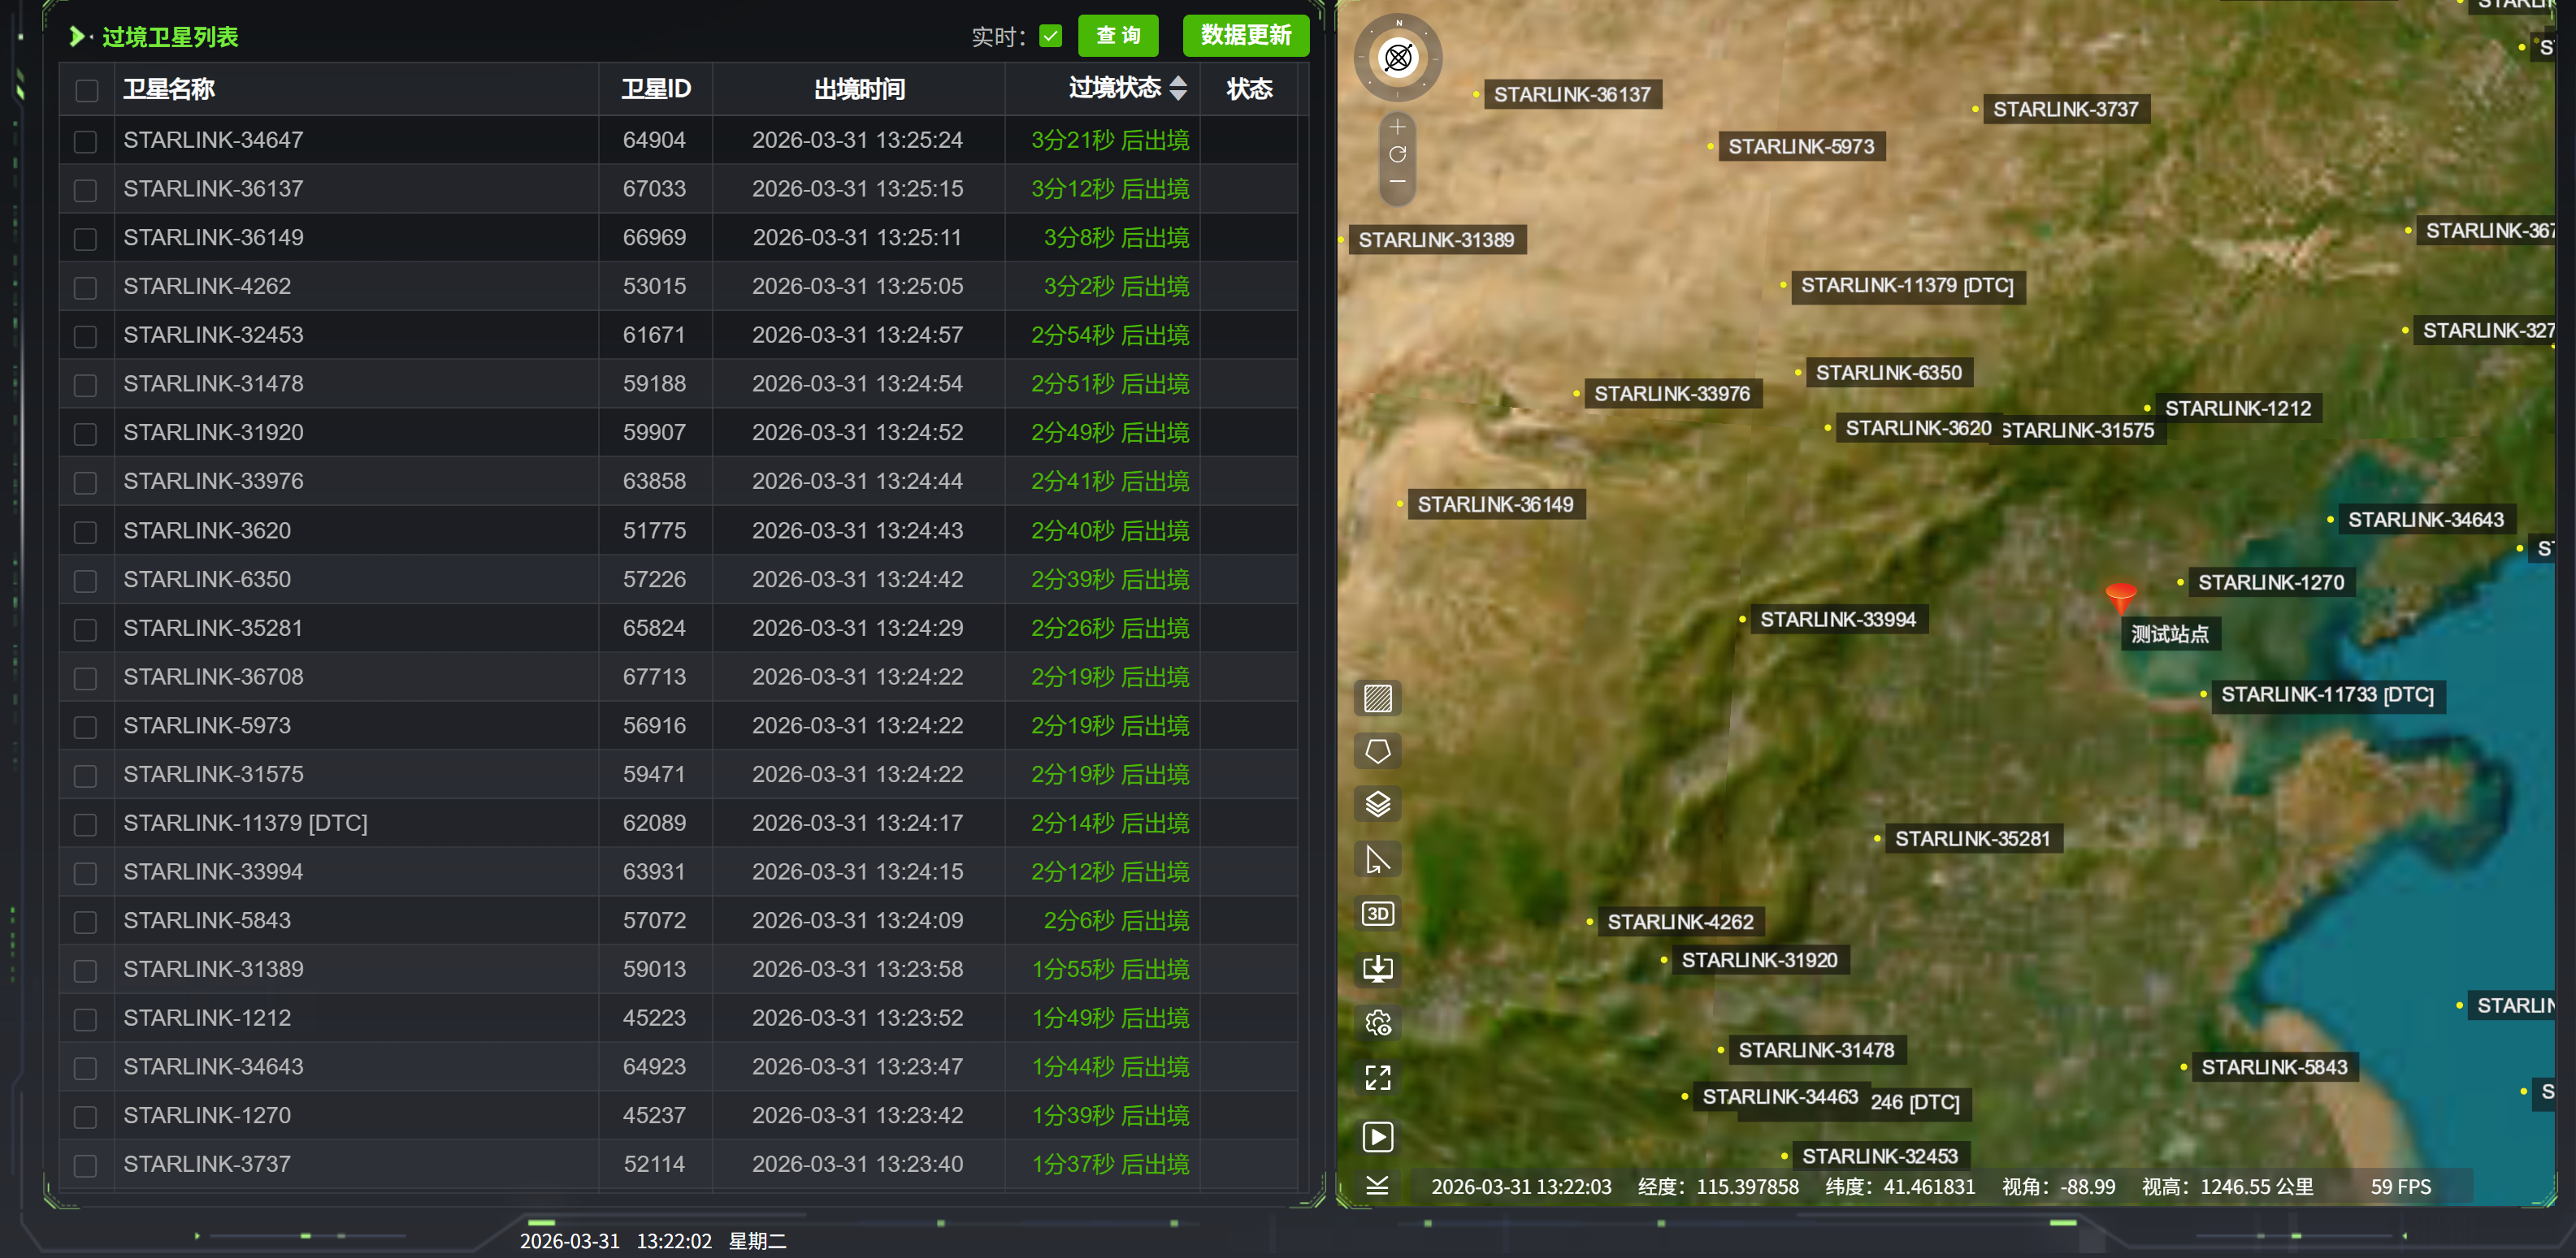Toggle fullscreen map view icon
This screenshot has height=1258, width=2576.
coord(1377,1077)
